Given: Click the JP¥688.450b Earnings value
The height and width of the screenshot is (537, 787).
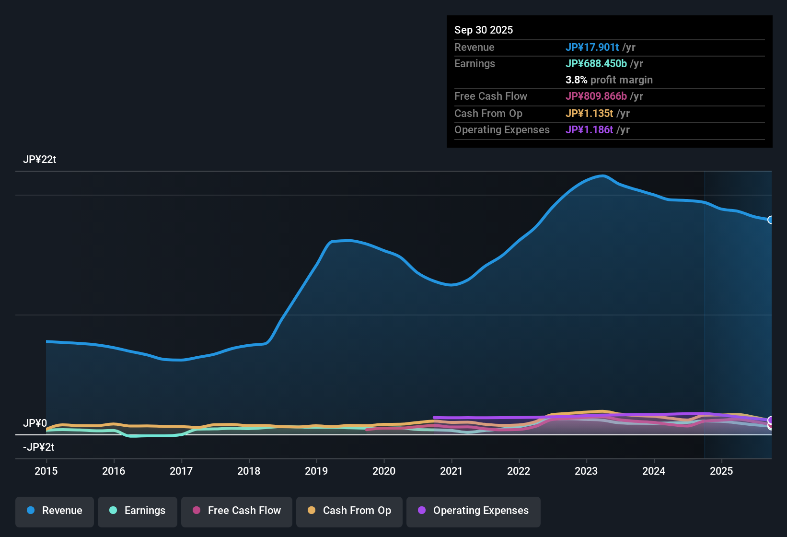Looking at the screenshot, I should click(x=596, y=63).
